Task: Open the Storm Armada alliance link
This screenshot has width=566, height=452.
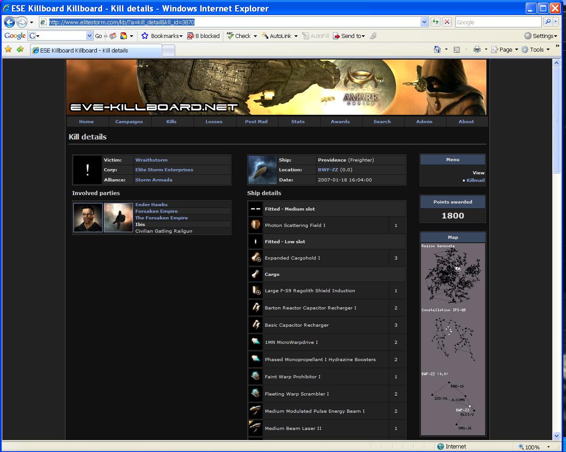Action: 154,180
